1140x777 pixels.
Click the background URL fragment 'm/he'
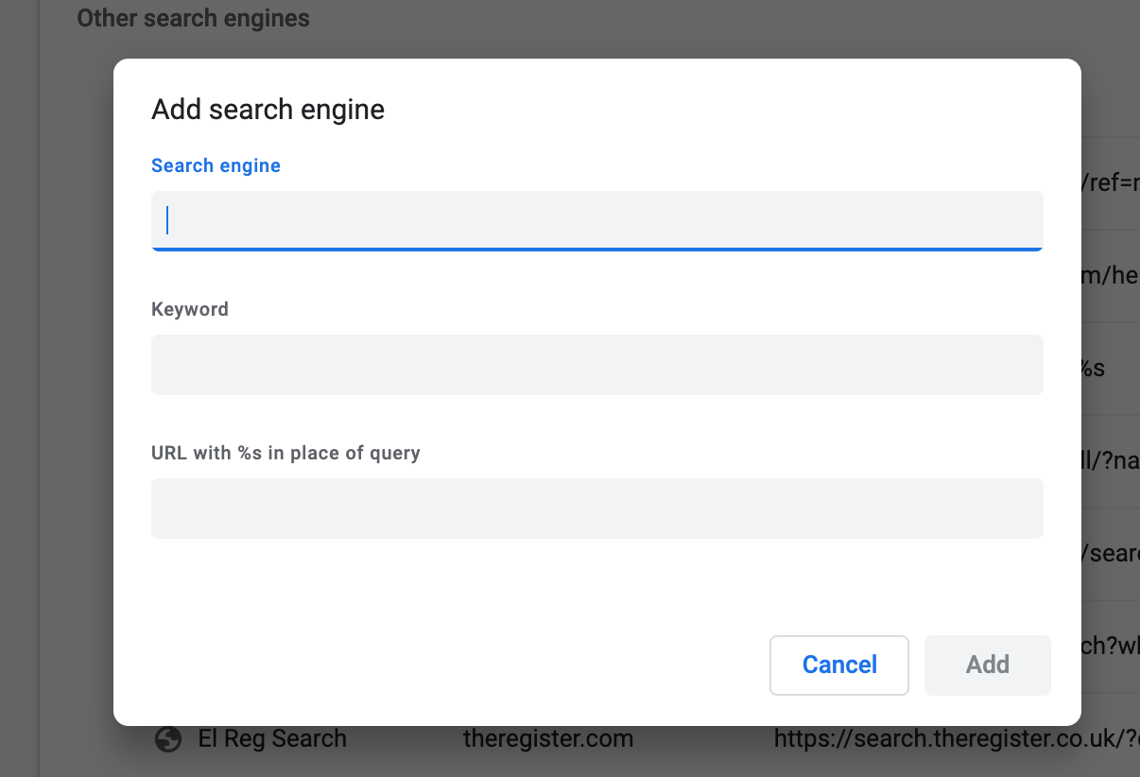(1111, 276)
